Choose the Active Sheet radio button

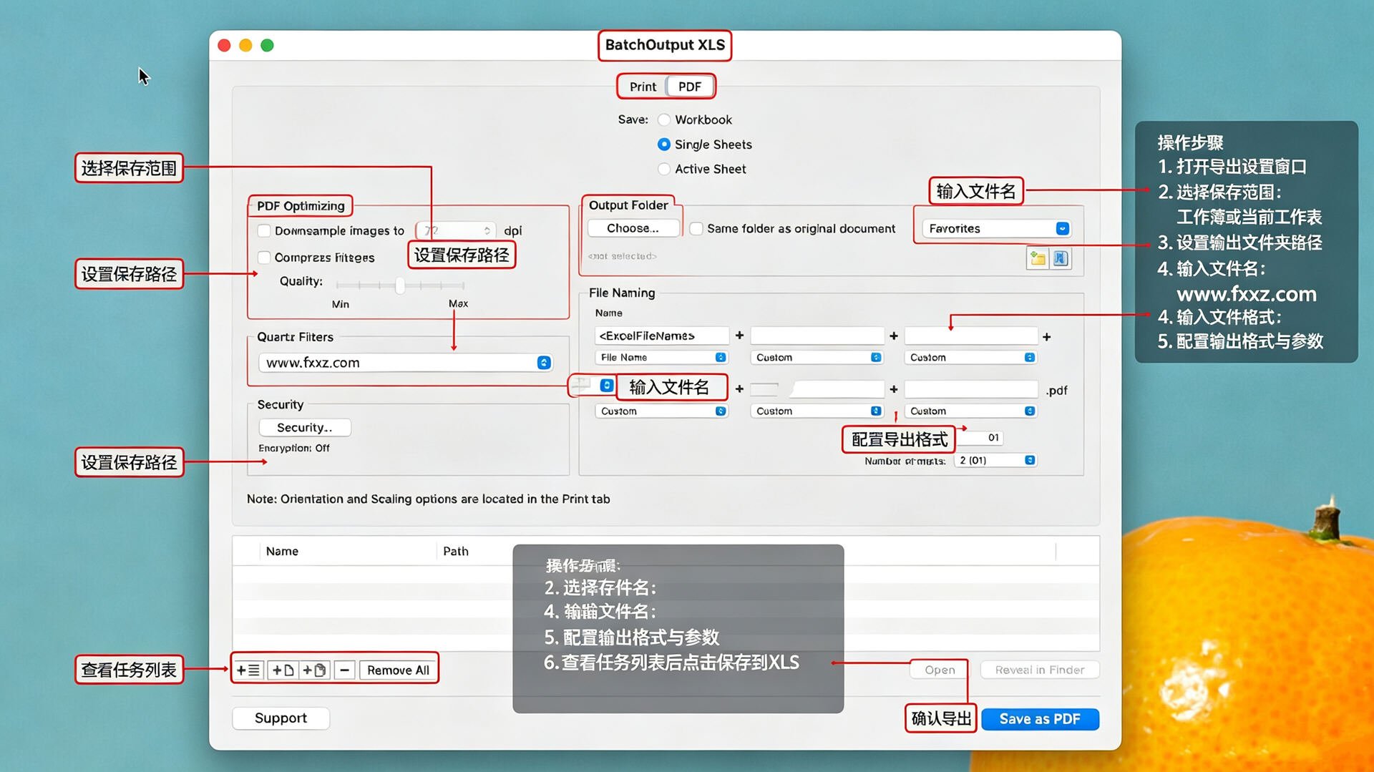(x=664, y=169)
